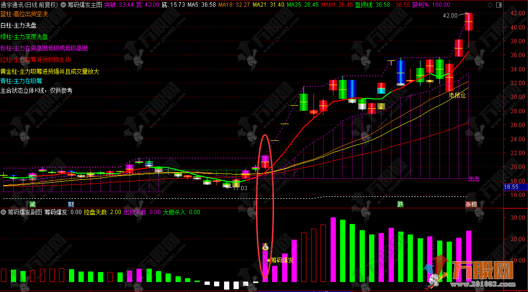
Task: Click the 筹码爆发 star signal label
Action: click(282, 260)
